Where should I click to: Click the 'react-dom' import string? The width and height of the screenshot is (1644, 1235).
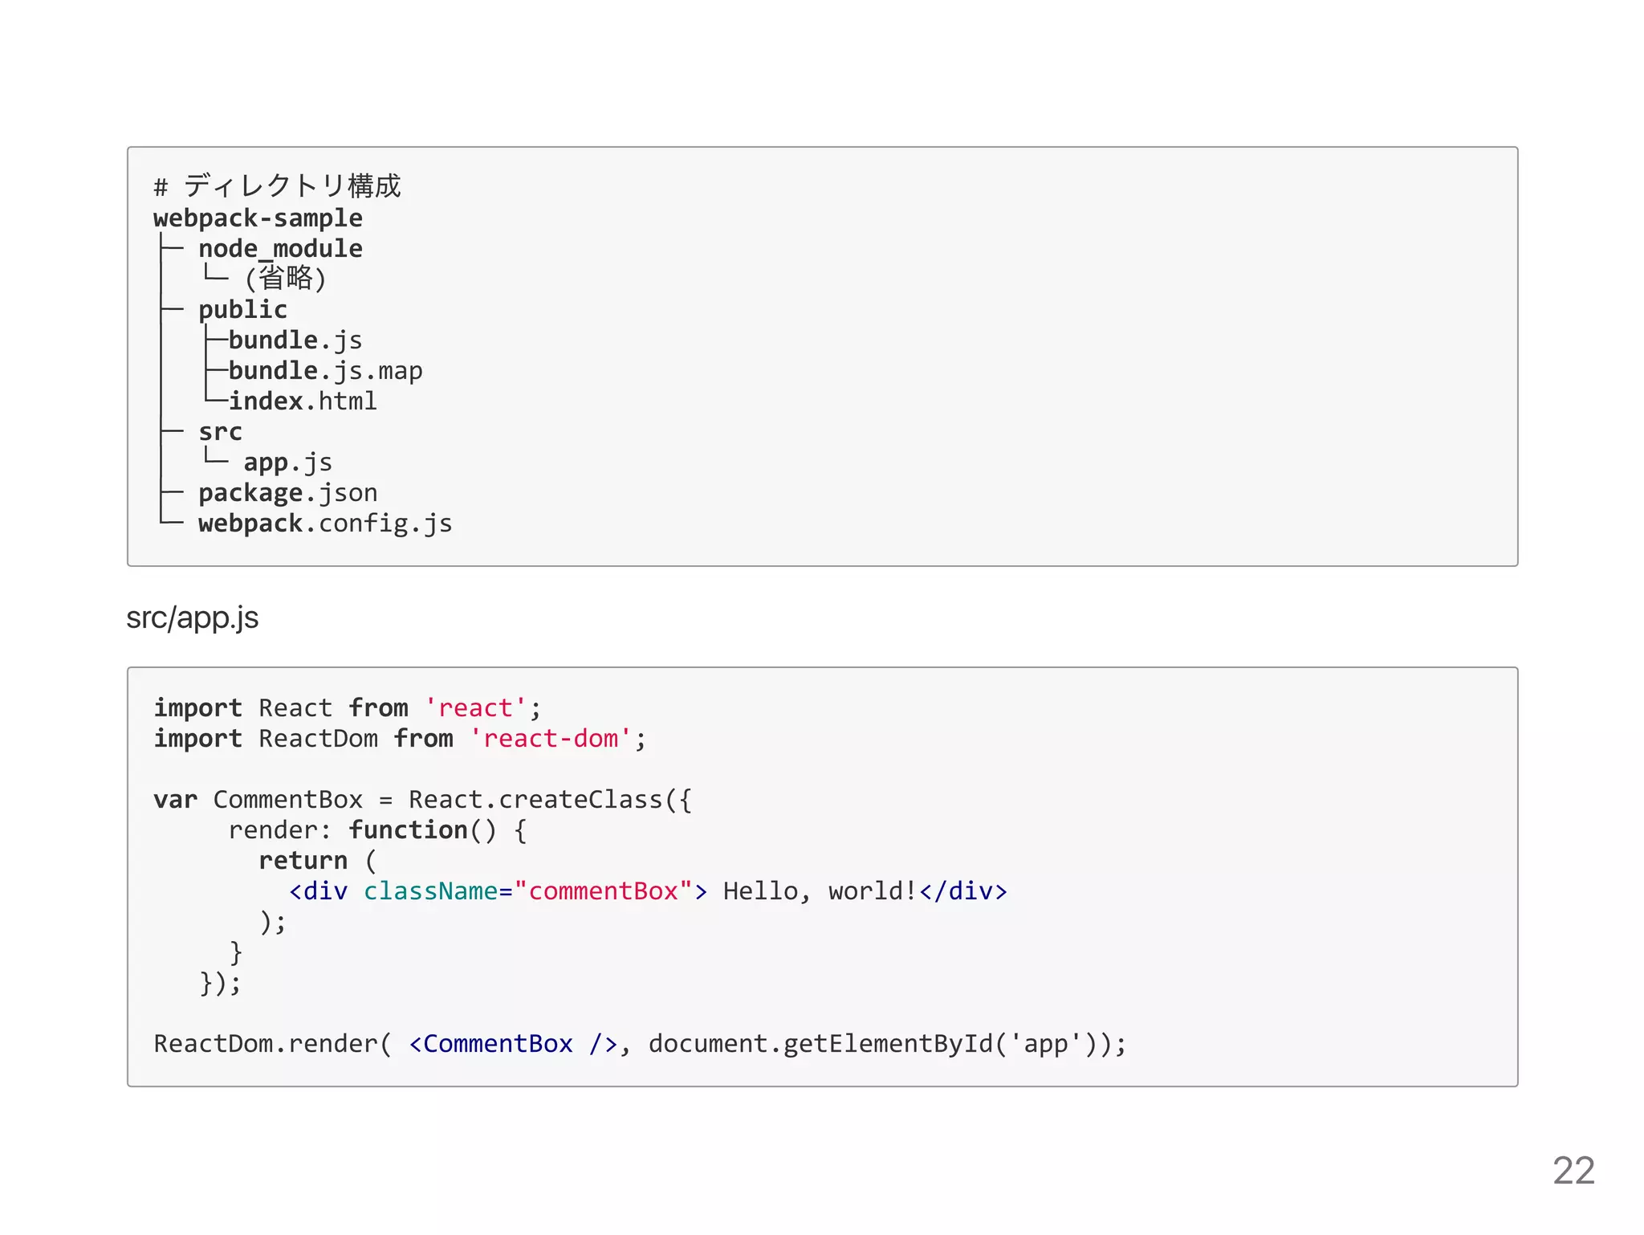[x=550, y=739]
